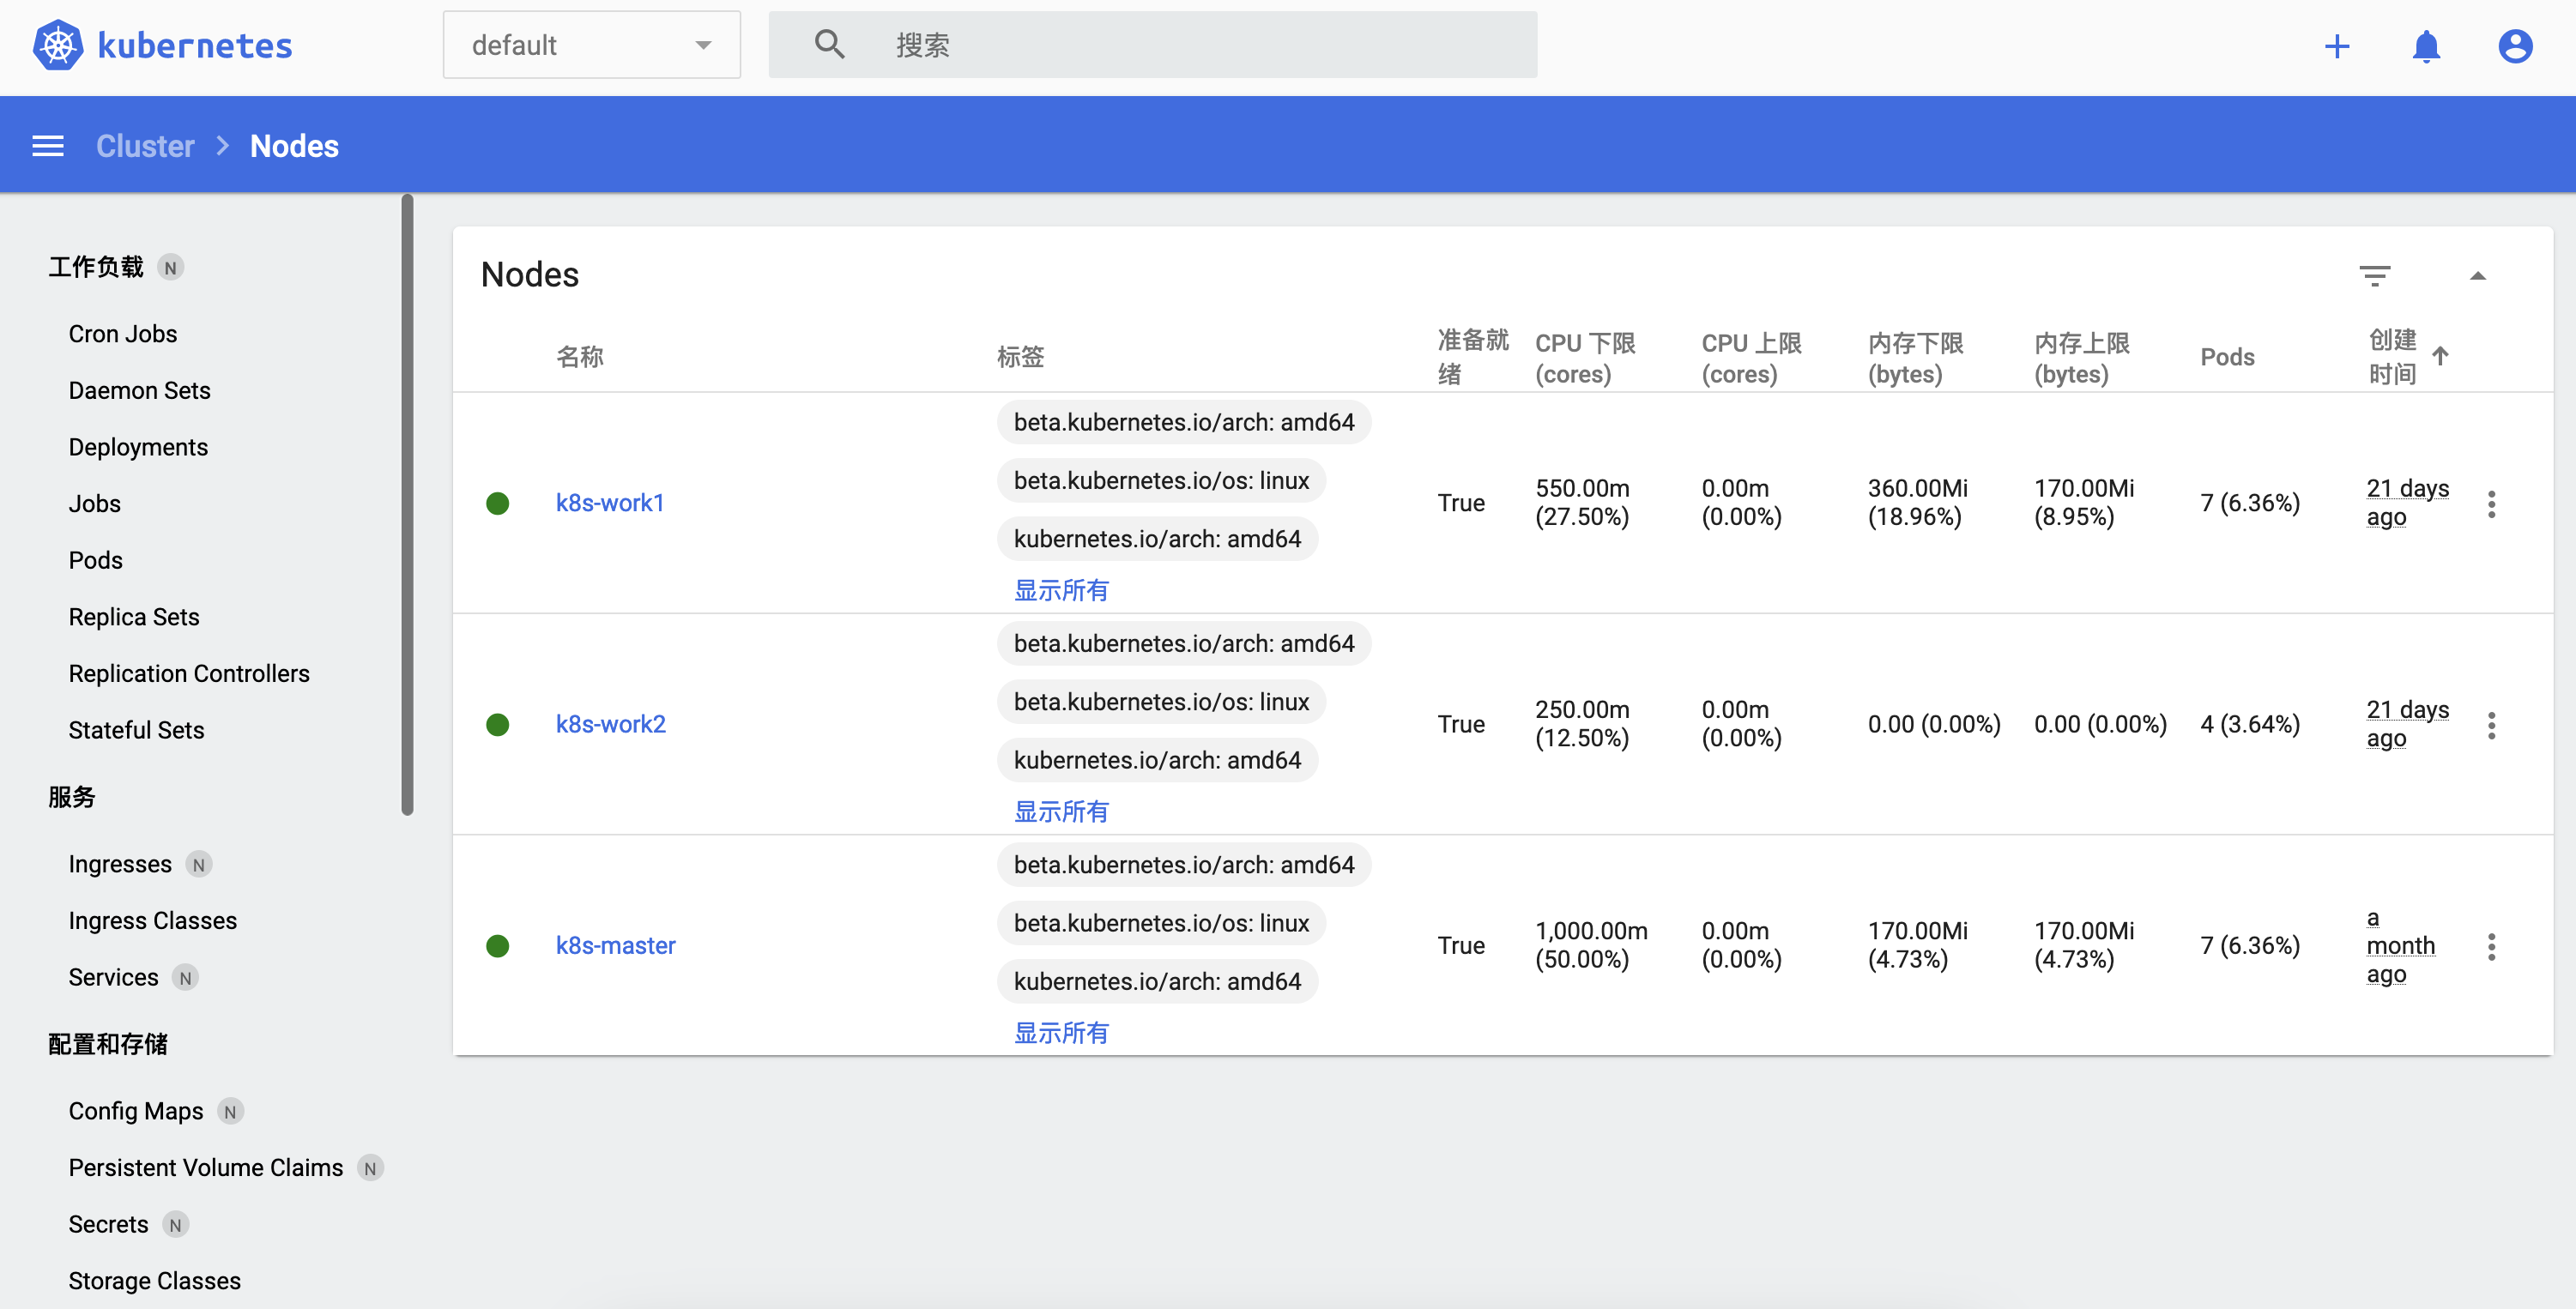2576x1309 pixels.
Task: Go to Cluster breadcrumb
Action: (x=145, y=146)
